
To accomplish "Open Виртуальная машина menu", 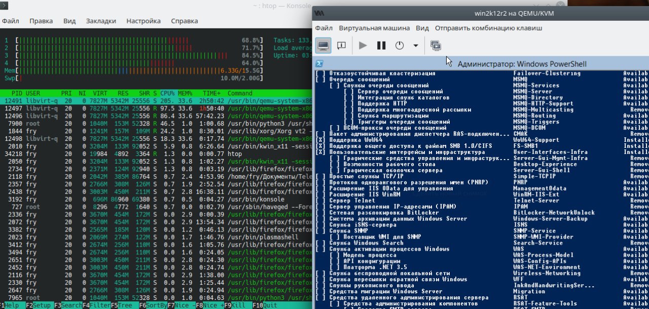I will pyautogui.click(x=374, y=28).
